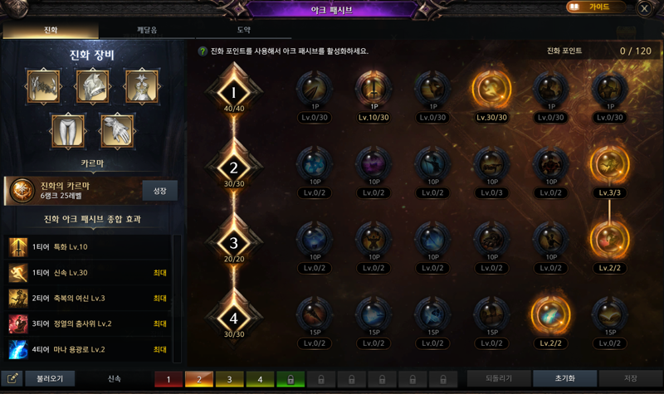
Task: Click the 불러오기 load button
Action: [50, 378]
